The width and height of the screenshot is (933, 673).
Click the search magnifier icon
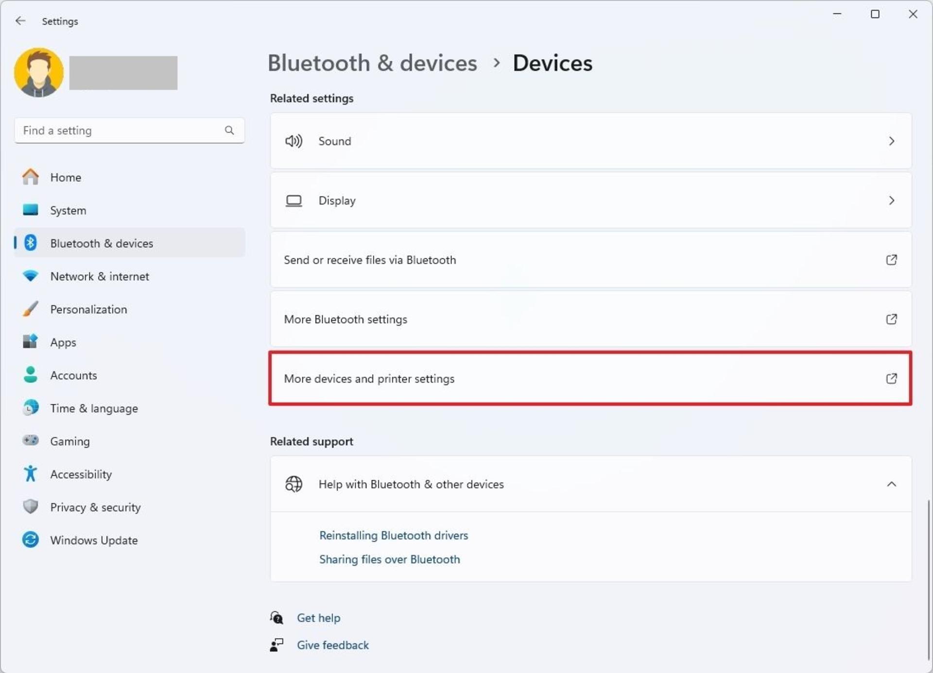[x=229, y=130]
